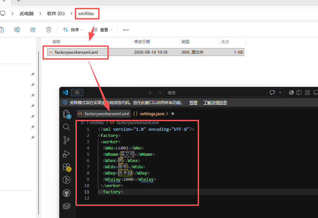Click the navigation pane vertical scrollbar
The width and height of the screenshot is (318, 218).
(x=39, y=133)
